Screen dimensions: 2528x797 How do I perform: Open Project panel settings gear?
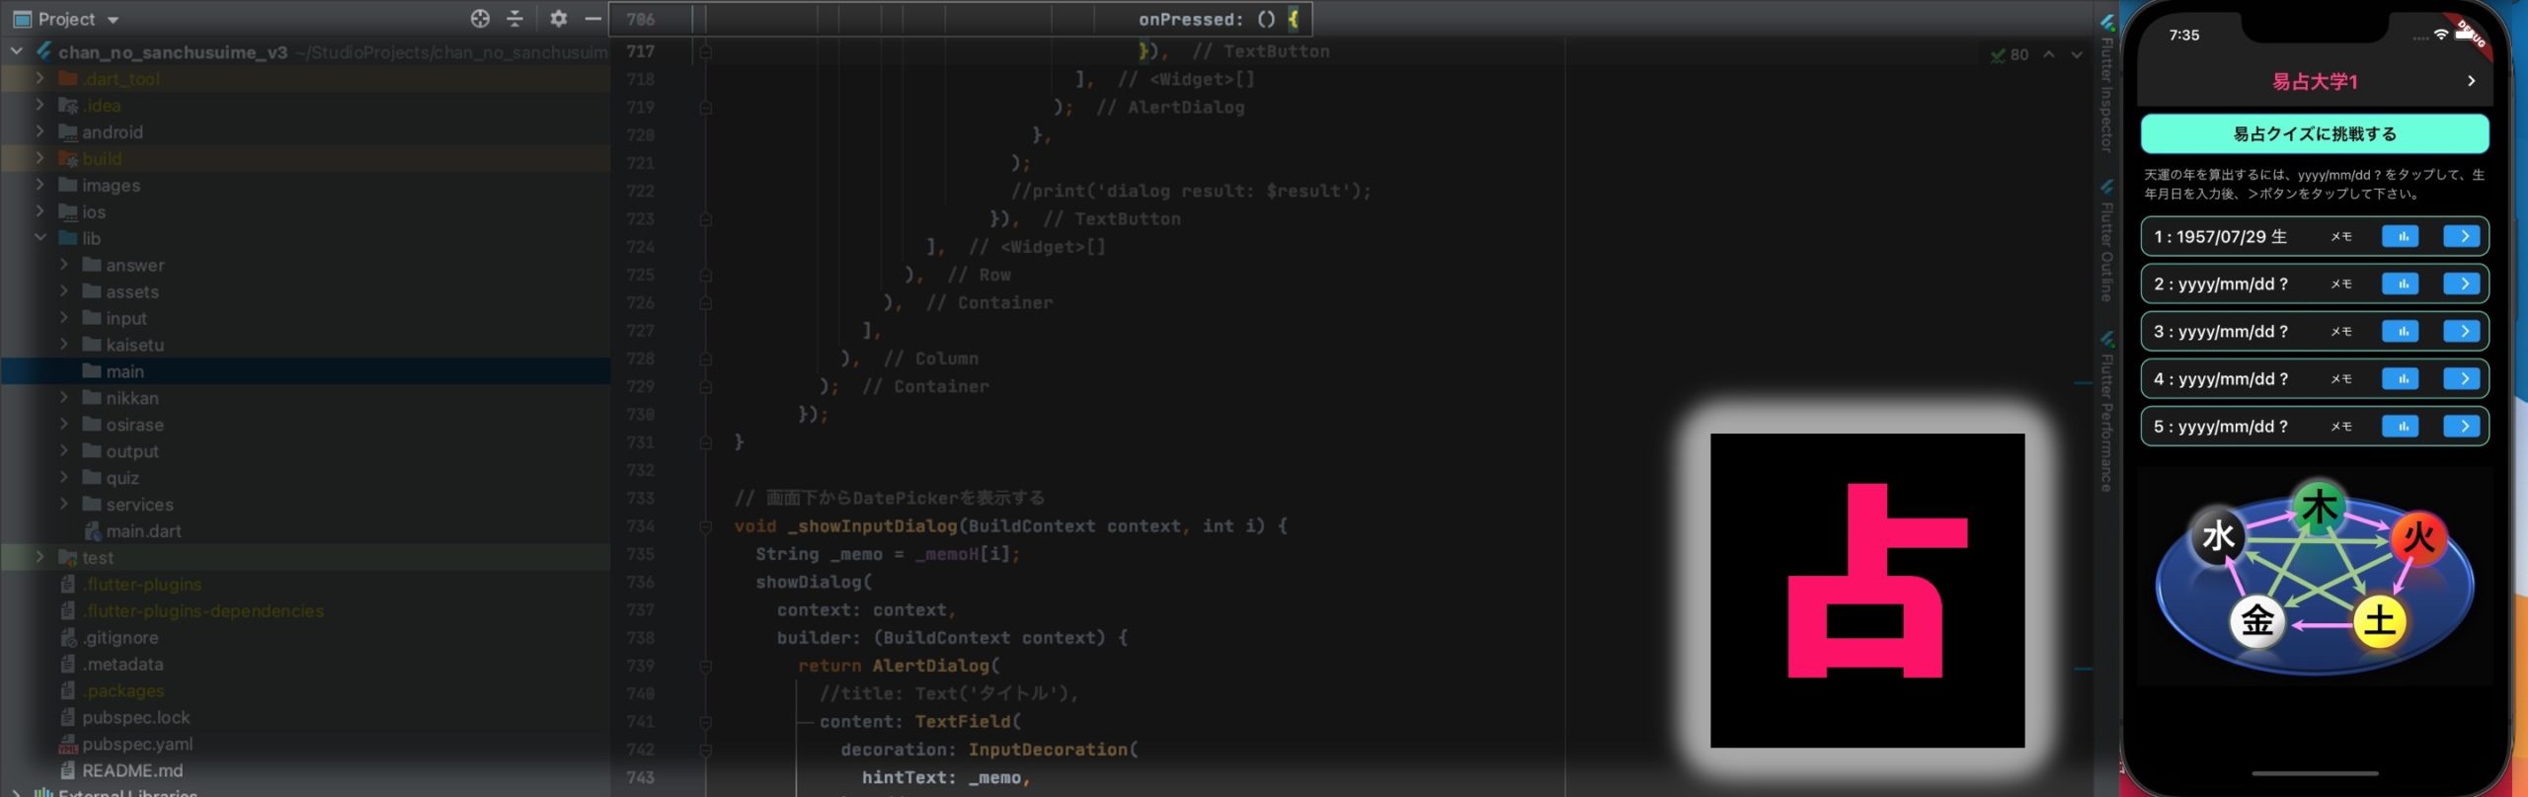(558, 19)
